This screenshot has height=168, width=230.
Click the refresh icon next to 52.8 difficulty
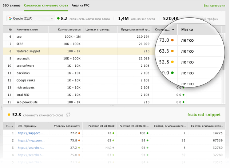pyautogui.click(x=68, y=115)
